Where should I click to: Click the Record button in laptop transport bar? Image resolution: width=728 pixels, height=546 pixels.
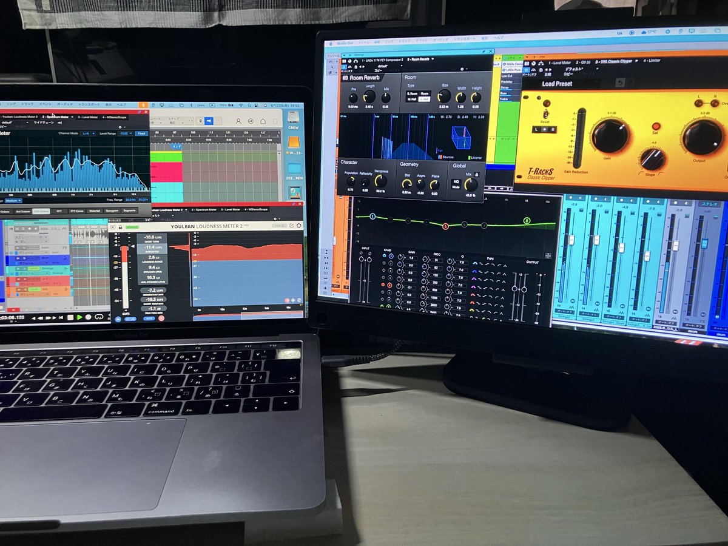coord(89,317)
